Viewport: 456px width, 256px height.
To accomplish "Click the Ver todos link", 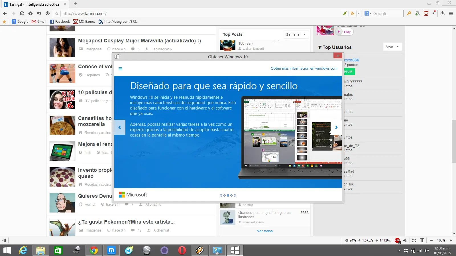I will pyautogui.click(x=265, y=231).
